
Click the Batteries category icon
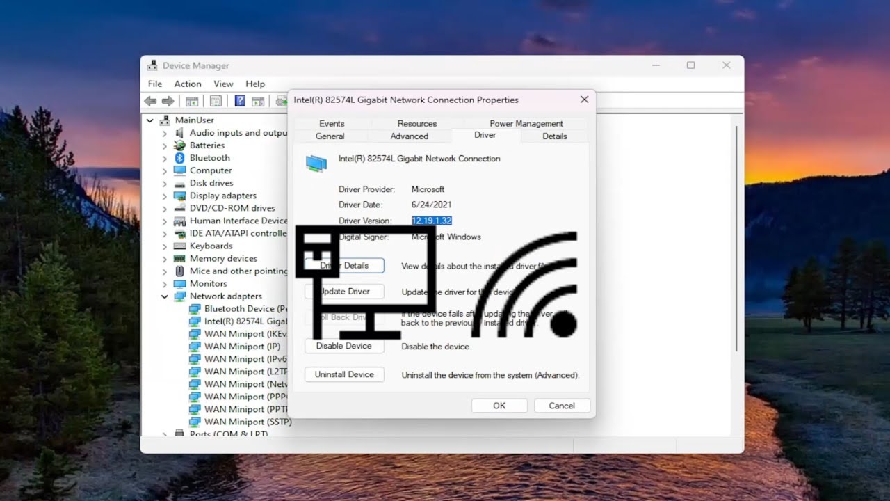coord(179,145)
